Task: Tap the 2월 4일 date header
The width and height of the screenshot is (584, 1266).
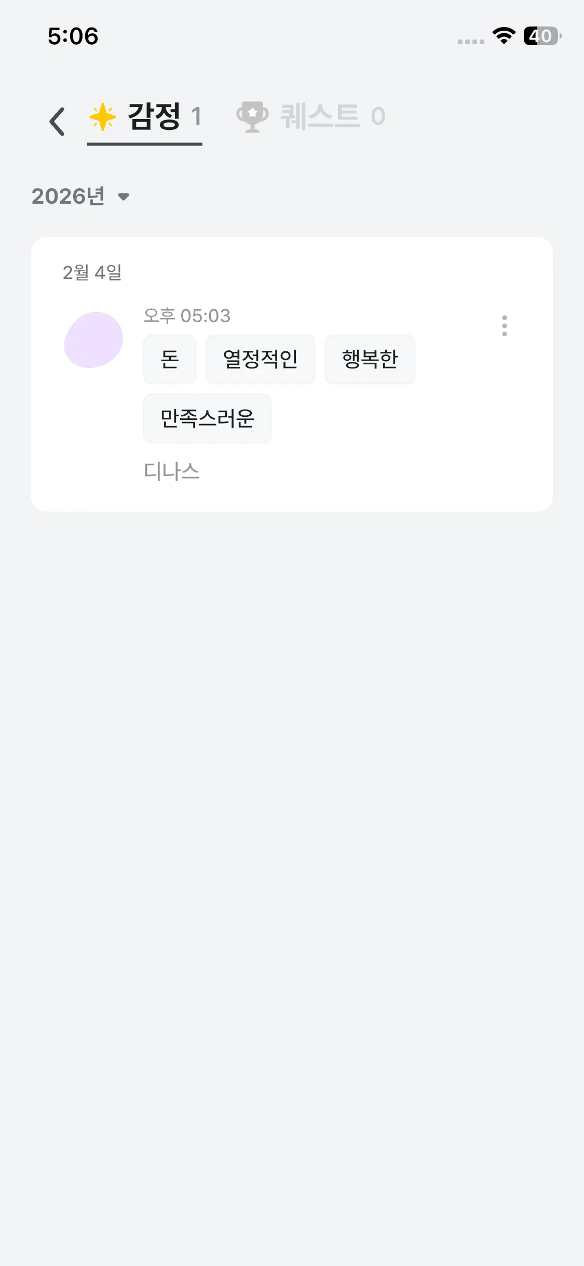Action: tap(92, 272)
